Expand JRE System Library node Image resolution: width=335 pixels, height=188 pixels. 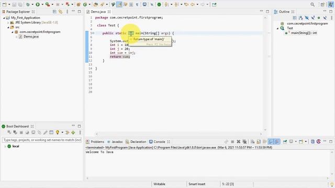[x=8, y=22]
